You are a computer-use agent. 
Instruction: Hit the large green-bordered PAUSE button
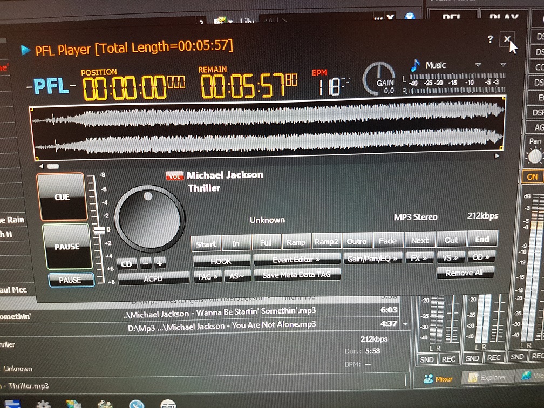[67, 246]
